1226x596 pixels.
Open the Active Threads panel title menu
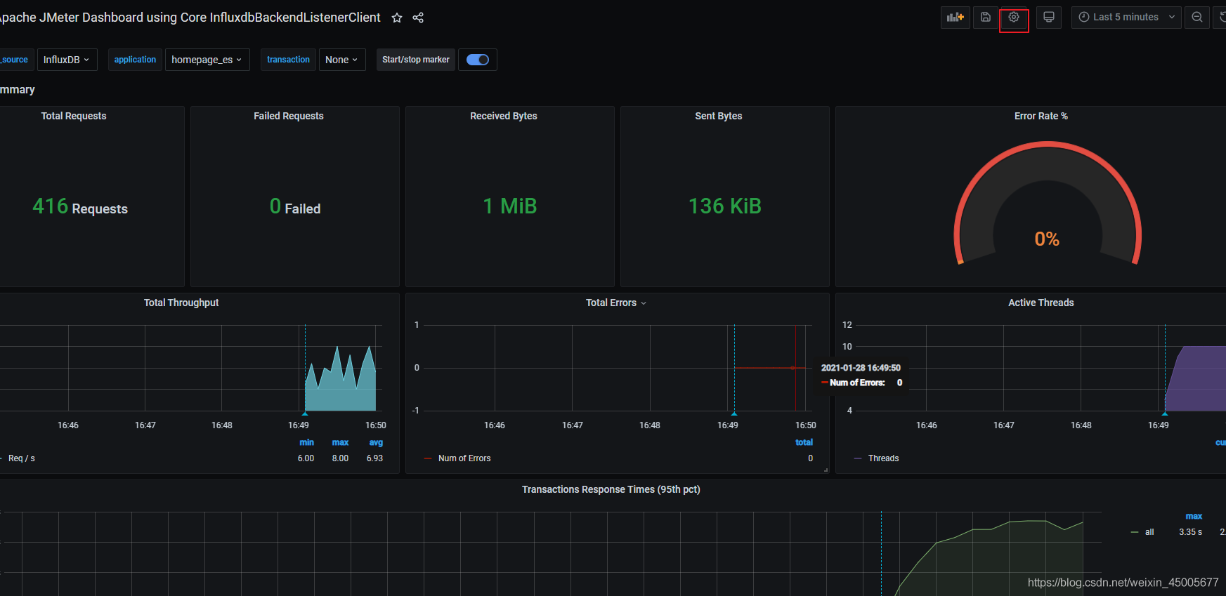point(1041,303)
